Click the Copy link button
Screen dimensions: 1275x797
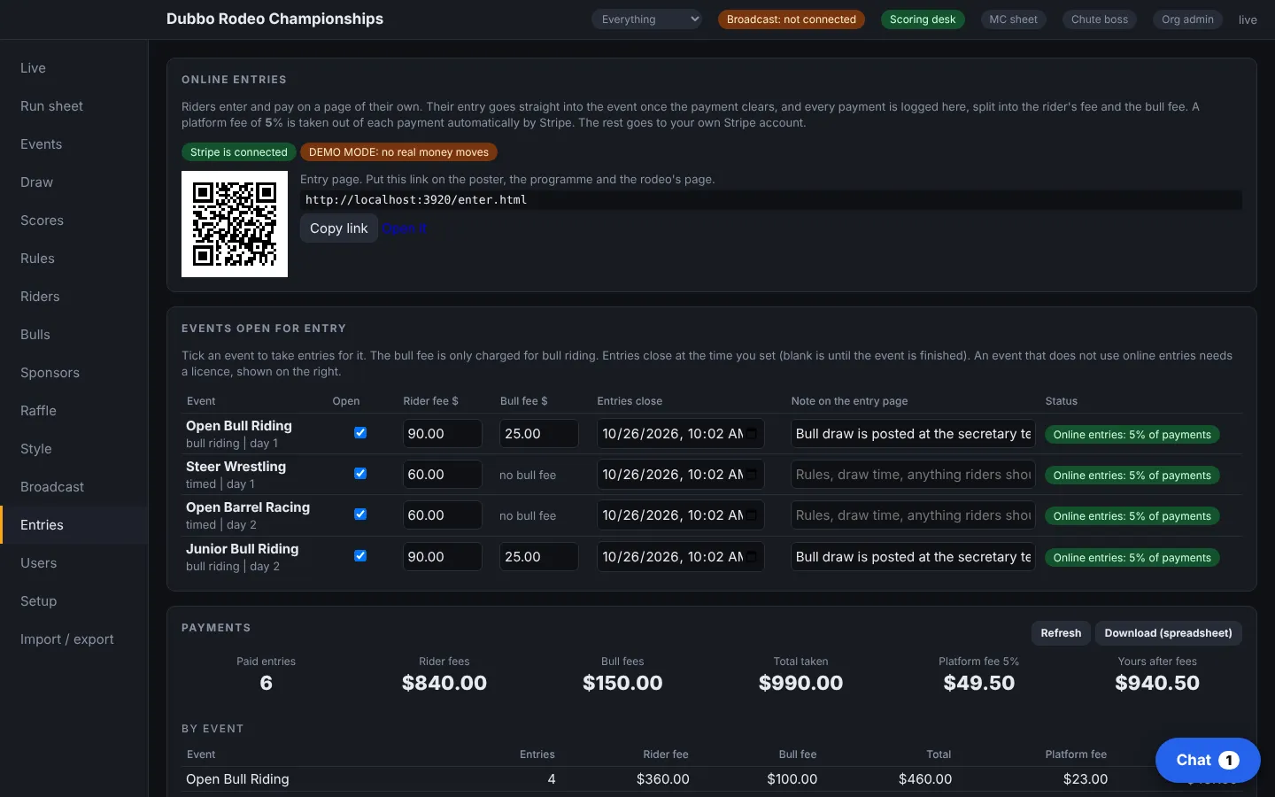[x=339, y=228]
